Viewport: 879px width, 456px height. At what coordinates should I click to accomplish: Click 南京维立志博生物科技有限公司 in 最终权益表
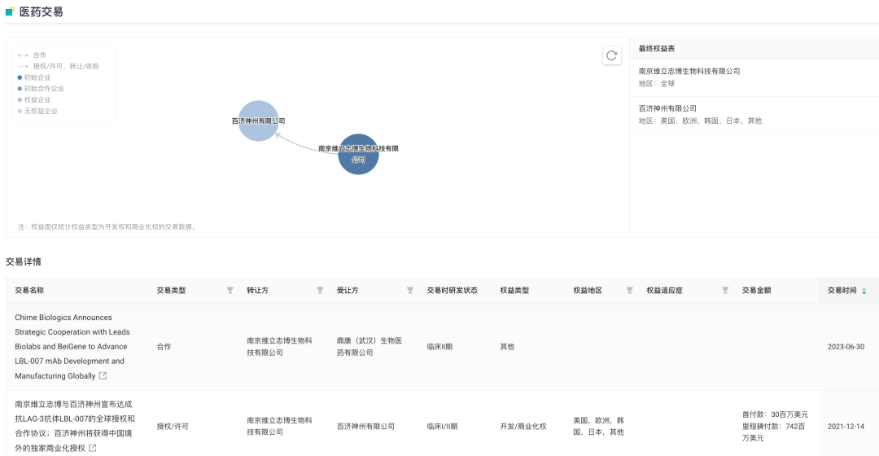[x=689, y=71]
